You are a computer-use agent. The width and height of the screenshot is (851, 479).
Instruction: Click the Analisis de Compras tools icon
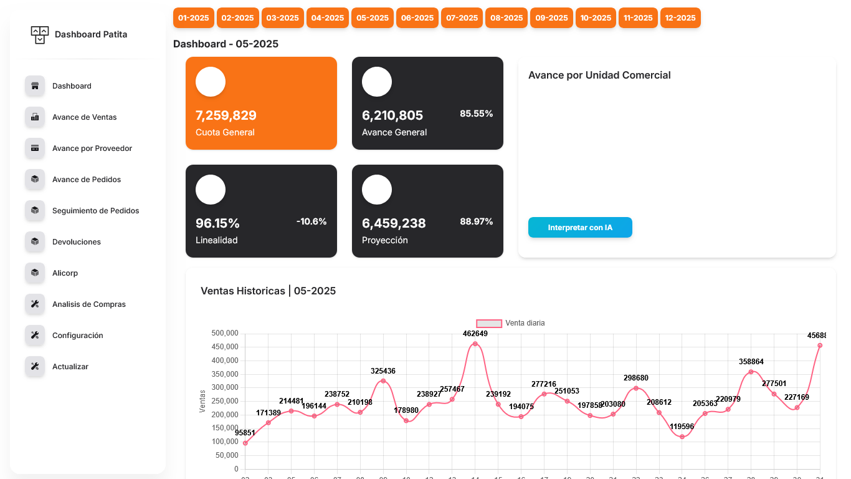(34, 304)
